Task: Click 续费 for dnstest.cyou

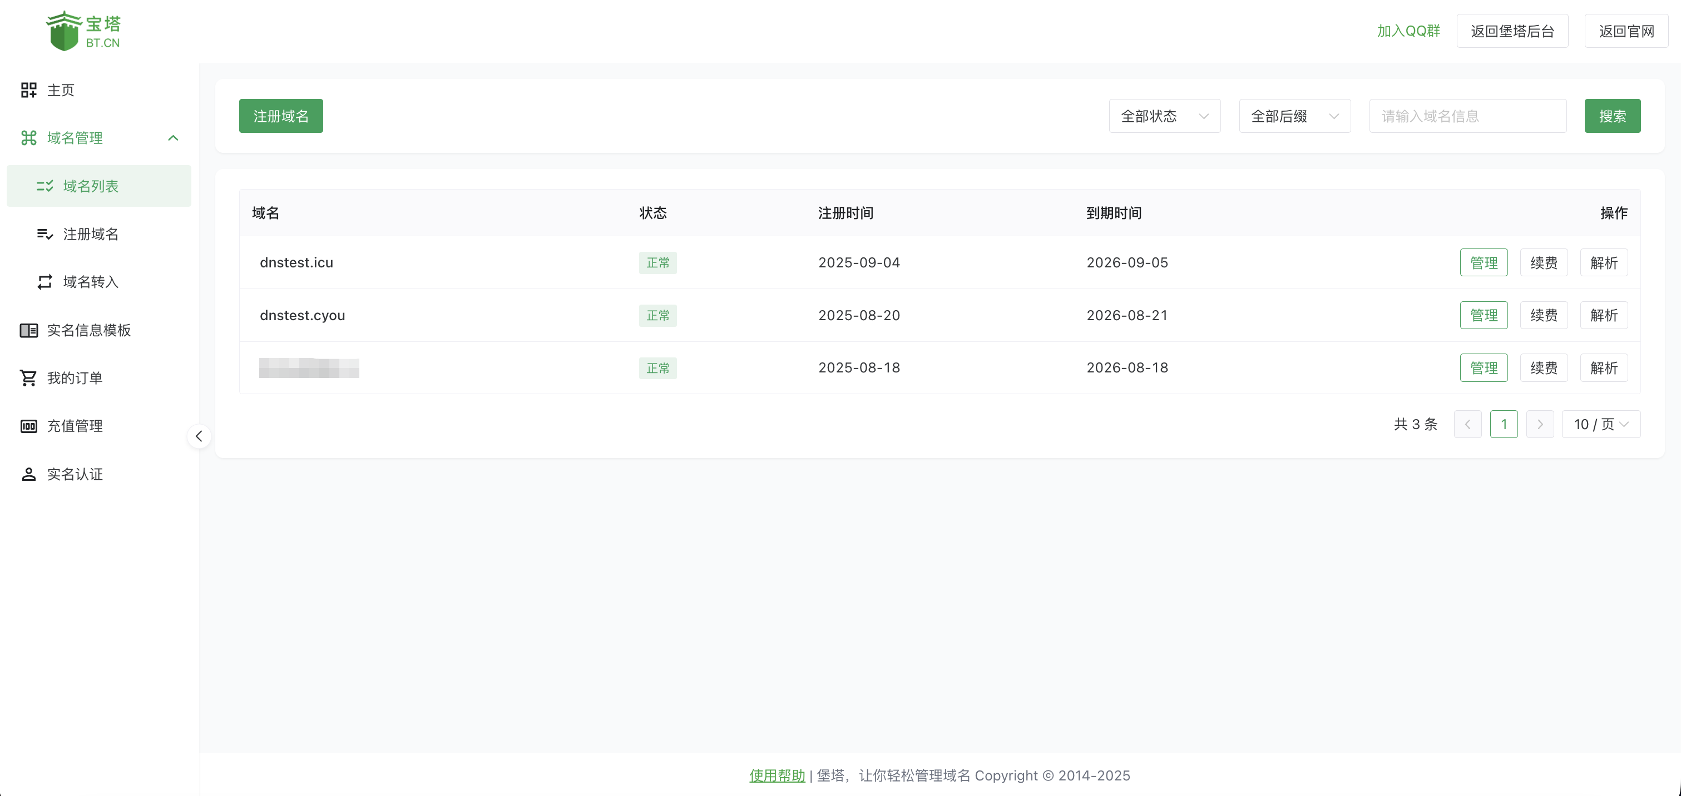Action: coord(1543,316)
